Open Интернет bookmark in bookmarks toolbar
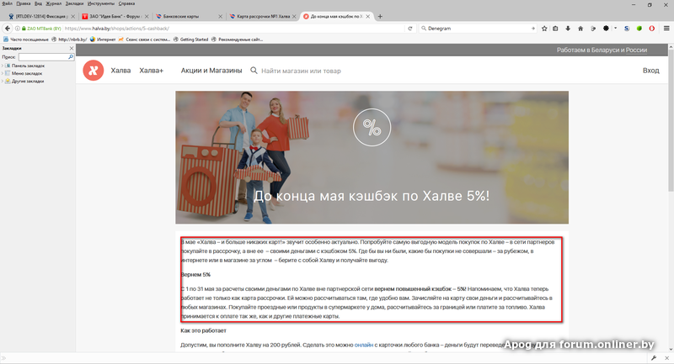This screenshot has height=364, width=674. point(103,39)
